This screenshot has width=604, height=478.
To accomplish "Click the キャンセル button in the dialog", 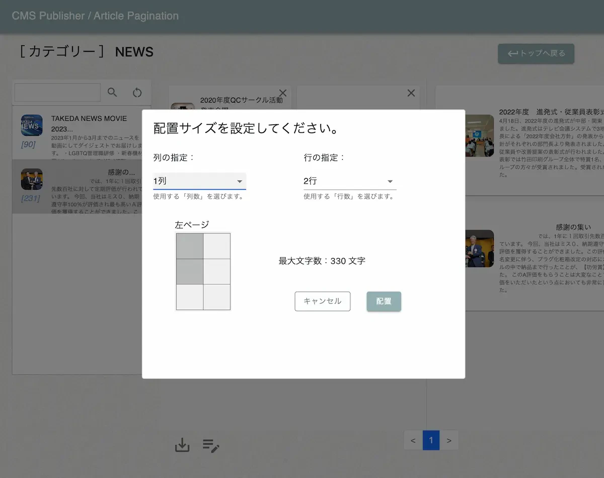I will pos(322,301).
